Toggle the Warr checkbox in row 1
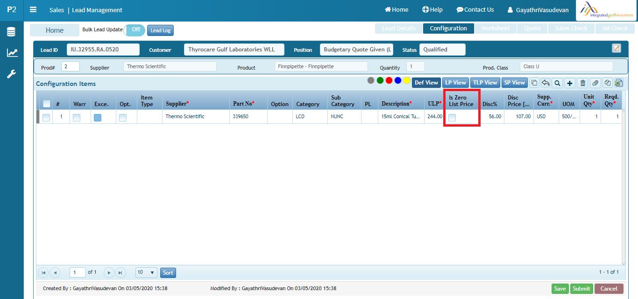The width and height of the screenshot is (638, 299). [77, 118]
